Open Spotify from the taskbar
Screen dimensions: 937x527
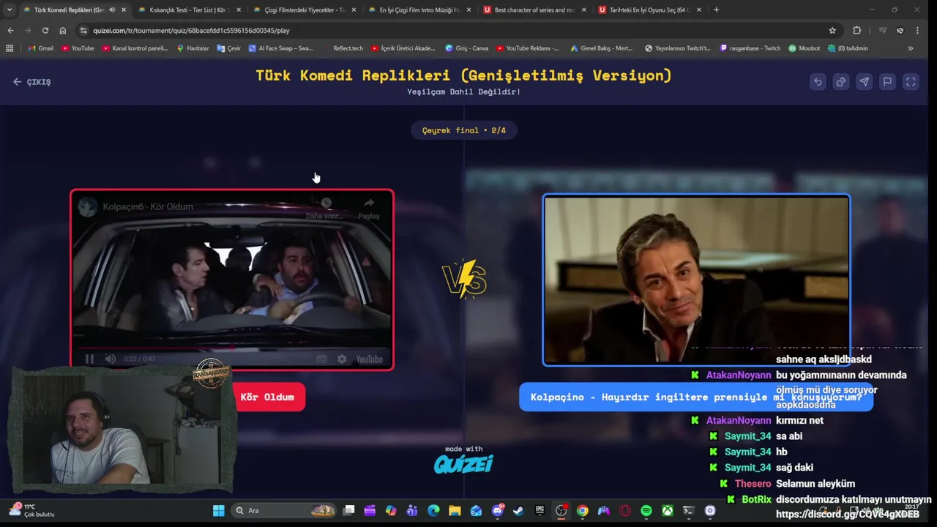point(646,510)
